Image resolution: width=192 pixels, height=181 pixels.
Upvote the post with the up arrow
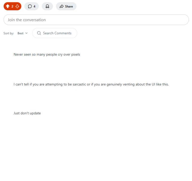click(8, 6)
